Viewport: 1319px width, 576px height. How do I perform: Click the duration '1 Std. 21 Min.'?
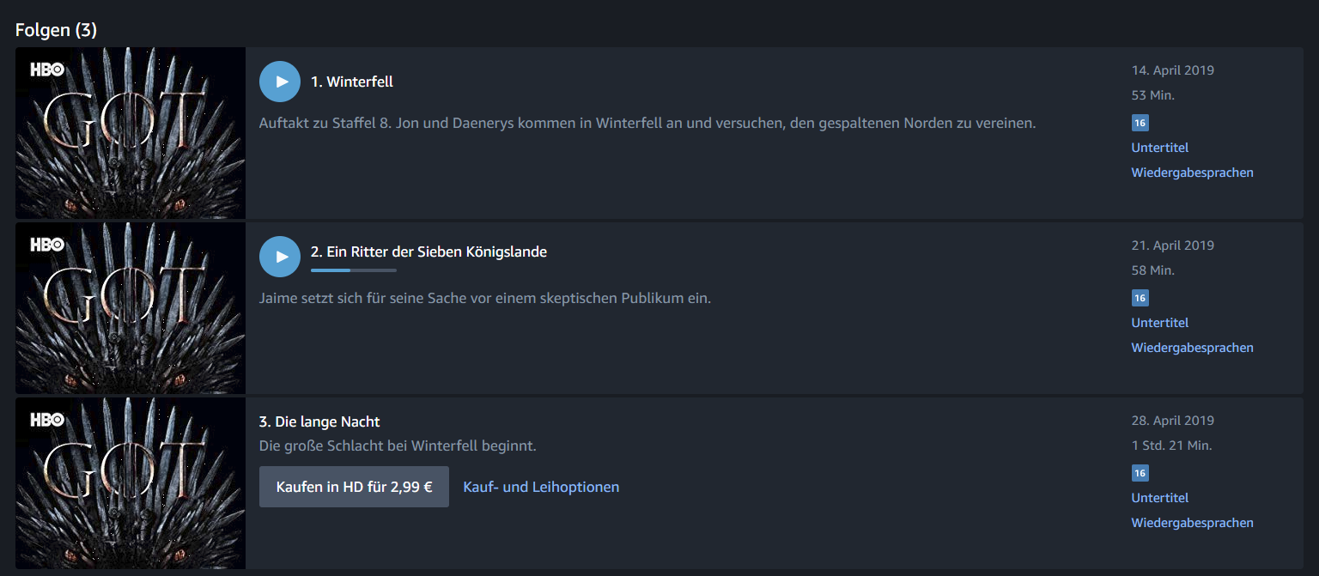pos(1172,446)
